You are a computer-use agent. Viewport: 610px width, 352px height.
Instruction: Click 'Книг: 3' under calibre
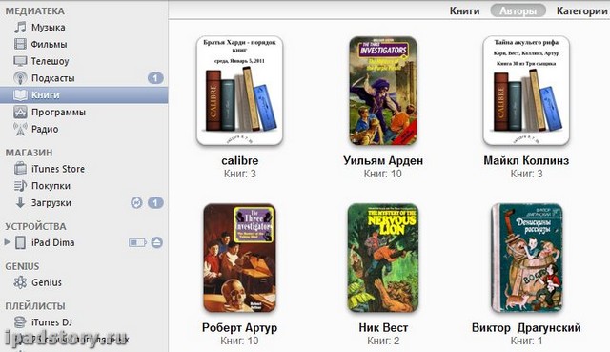(239, 174)
